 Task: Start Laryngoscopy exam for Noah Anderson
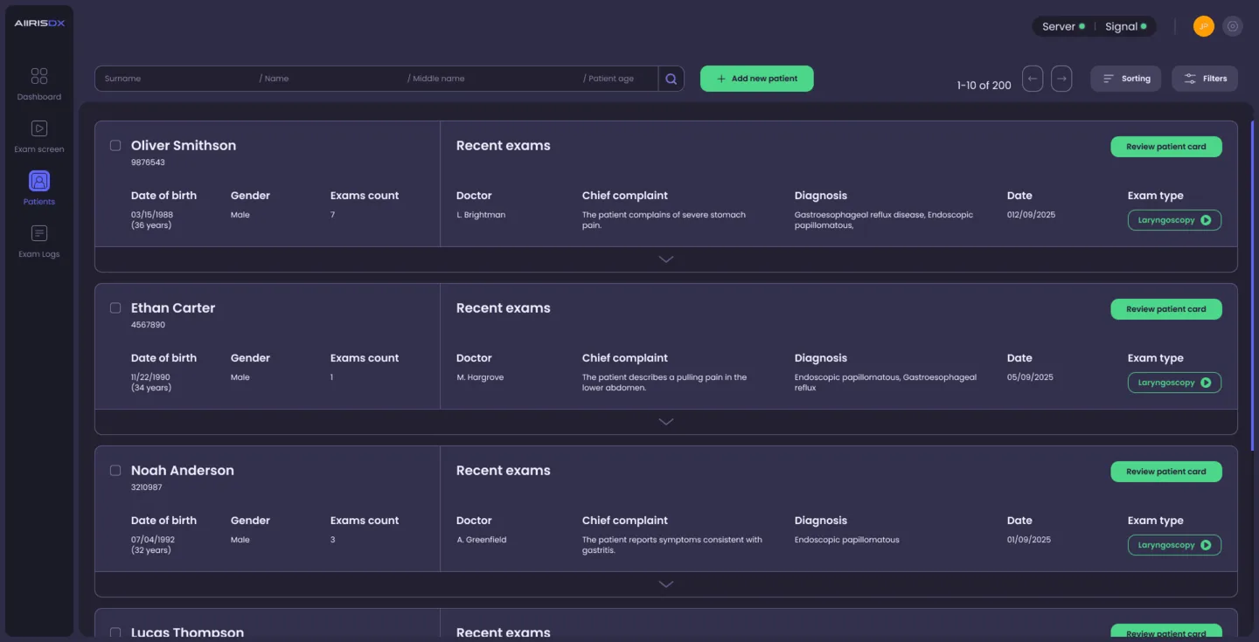[1174, 545]
